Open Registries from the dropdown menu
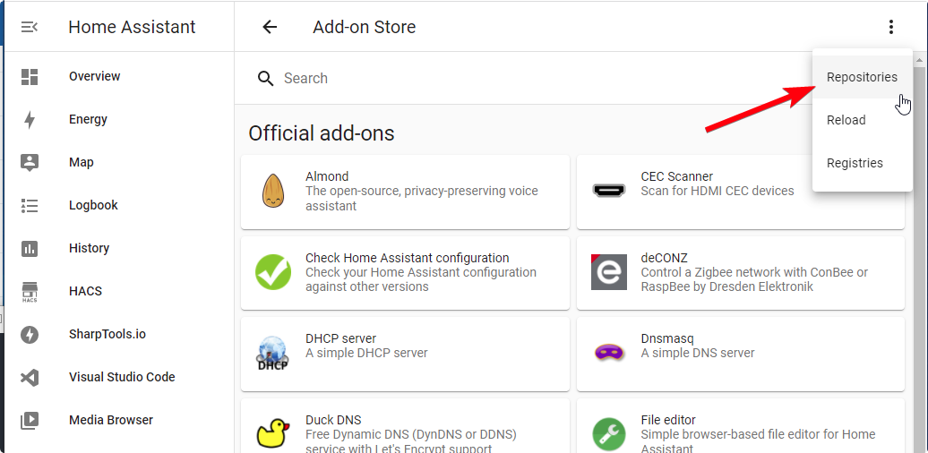The image size is (928, 453). click(x=863, y=163)
